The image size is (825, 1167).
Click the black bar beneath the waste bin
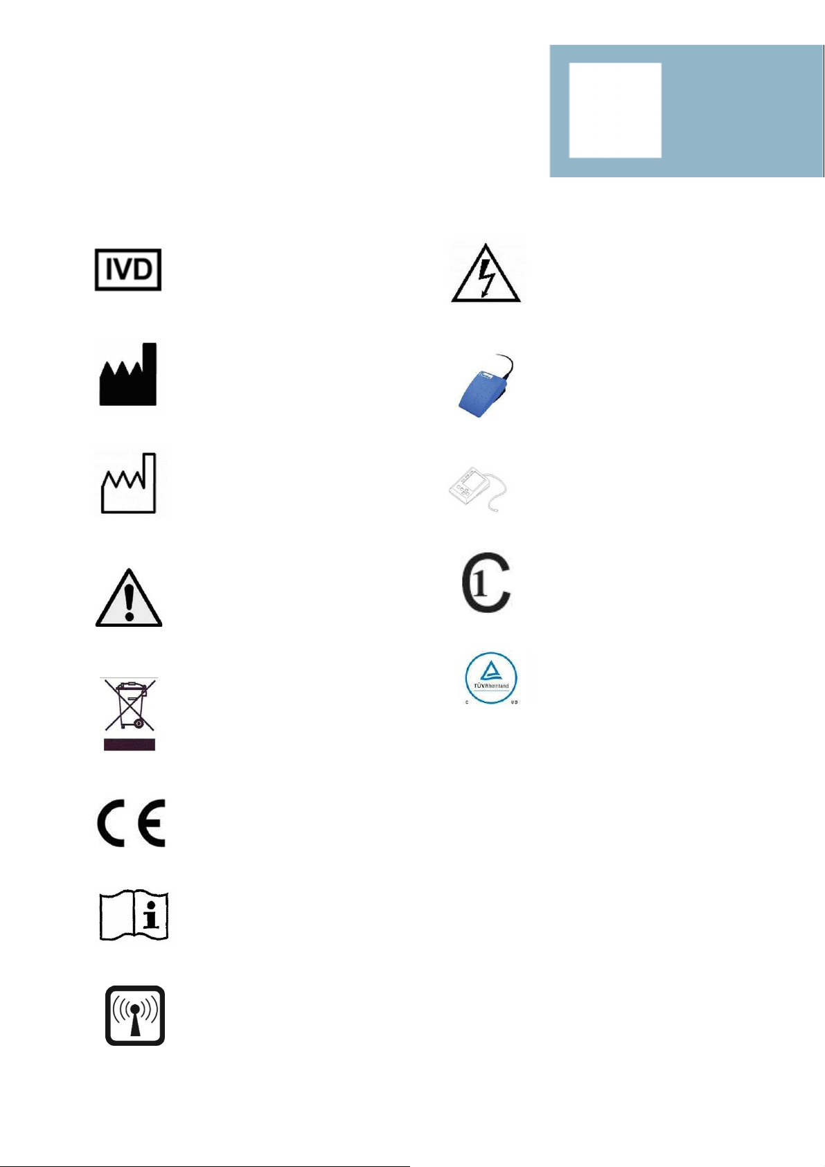(x=130, y=745)
